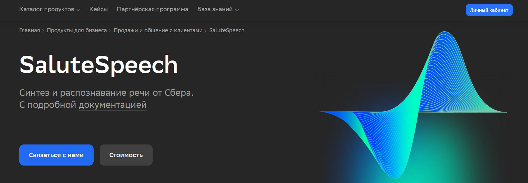Click the SaluteSpeech breadcrumb item

coord(227,30)
